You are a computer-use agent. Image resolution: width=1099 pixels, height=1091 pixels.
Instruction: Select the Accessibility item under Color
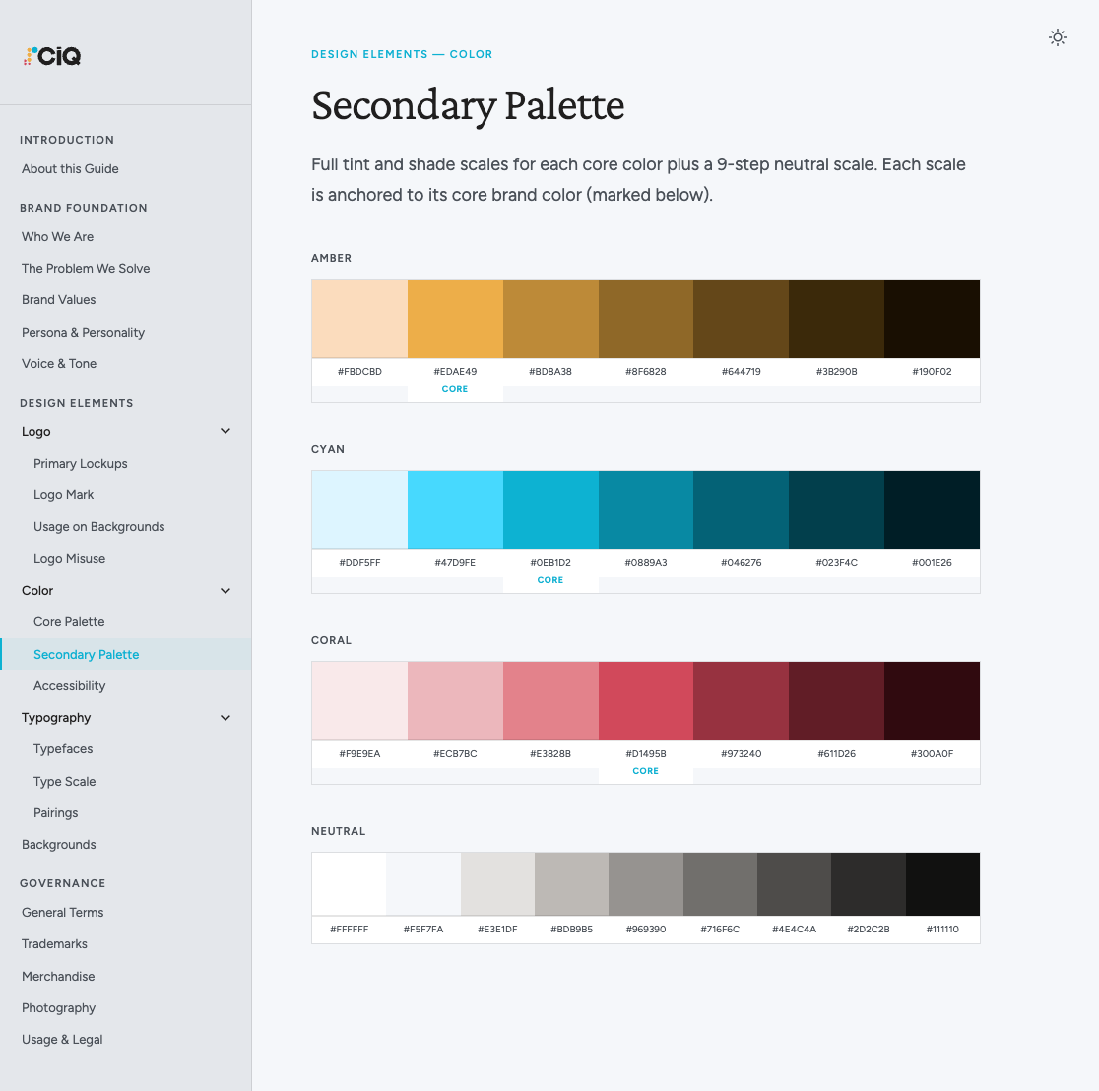point(69,685)
